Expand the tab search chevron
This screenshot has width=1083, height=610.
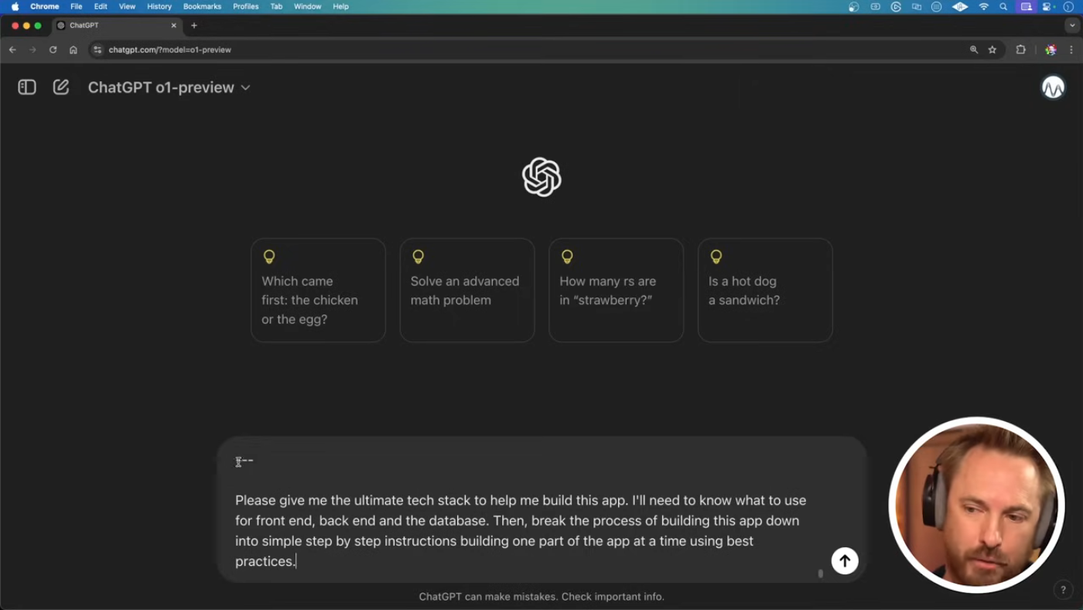click(x=1072, y=26)
